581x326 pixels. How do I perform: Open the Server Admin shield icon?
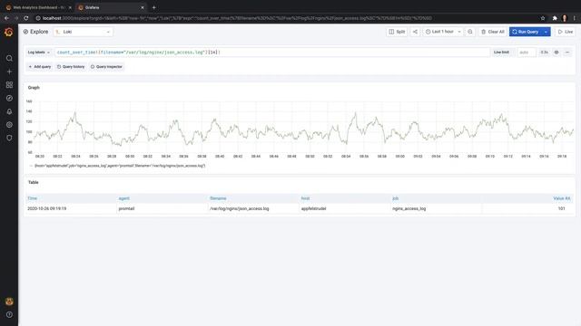click(9, 138)
